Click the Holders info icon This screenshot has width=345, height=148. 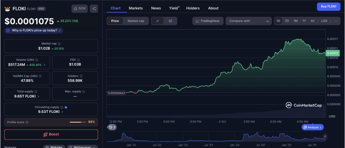(x=81, y=76)
